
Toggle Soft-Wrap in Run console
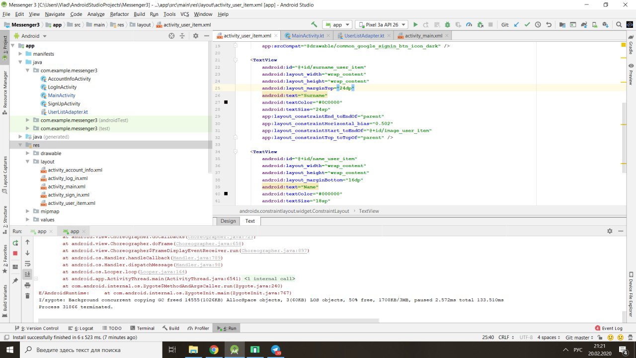[28, 264]
